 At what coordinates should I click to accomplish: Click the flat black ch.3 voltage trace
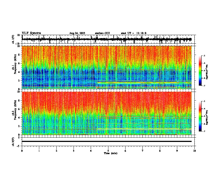107,141
